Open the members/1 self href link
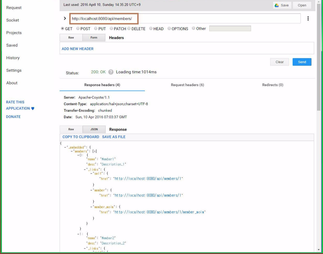The image size is (323, 254). (x=148, y=179)
